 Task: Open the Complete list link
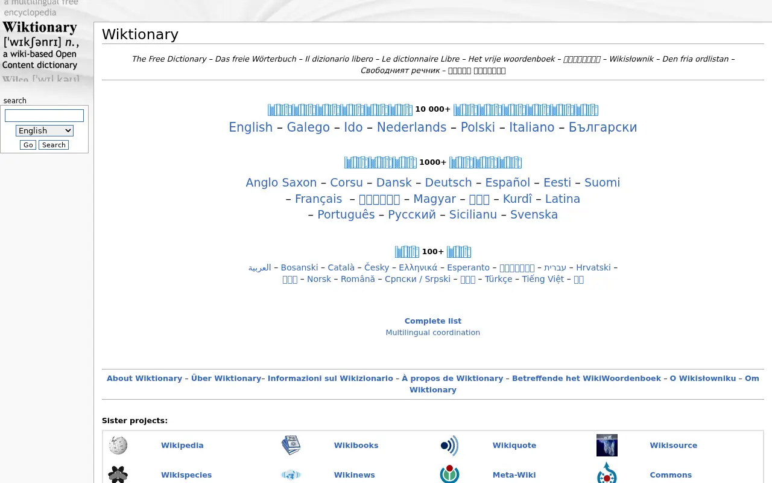click(x=433, y=321)
